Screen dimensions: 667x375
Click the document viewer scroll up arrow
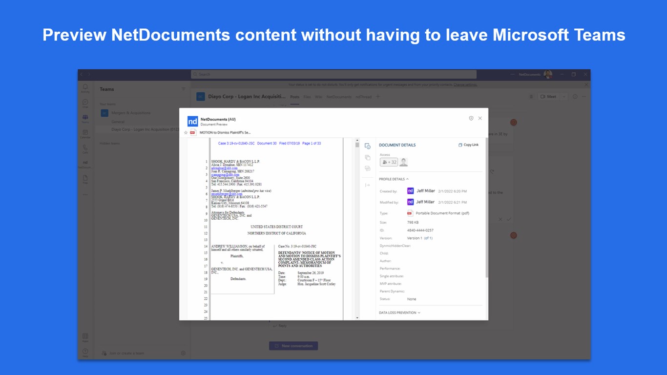(357, 140)
